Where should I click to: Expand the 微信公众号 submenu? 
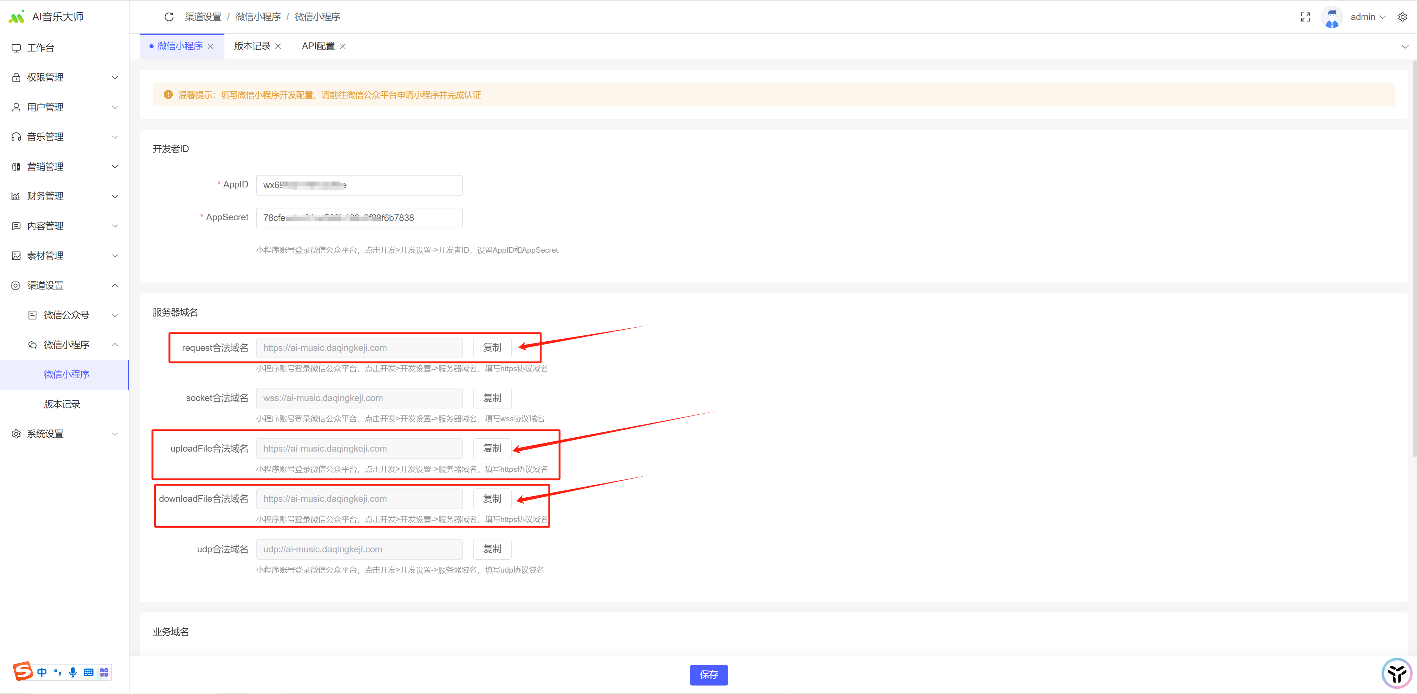pos(115,315)
